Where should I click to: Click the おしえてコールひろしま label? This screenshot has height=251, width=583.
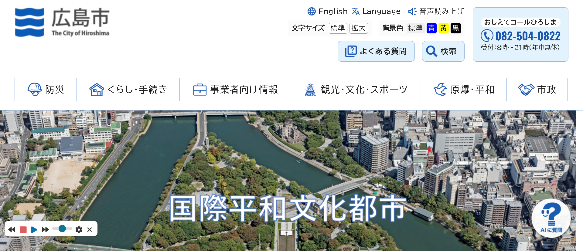(520, 22)
